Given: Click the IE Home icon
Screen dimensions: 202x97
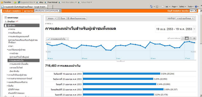Looking at the screenshot, I should (x=151, y=6).
